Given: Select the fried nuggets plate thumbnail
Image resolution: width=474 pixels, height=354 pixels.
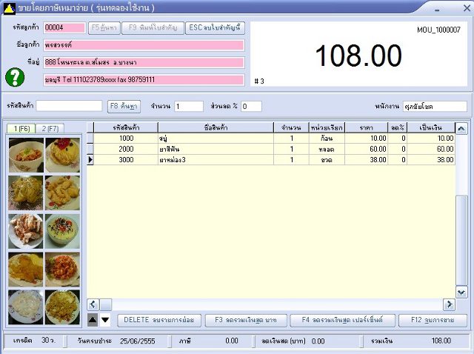Looking at the screenshot, I should (x=62, y=193).
